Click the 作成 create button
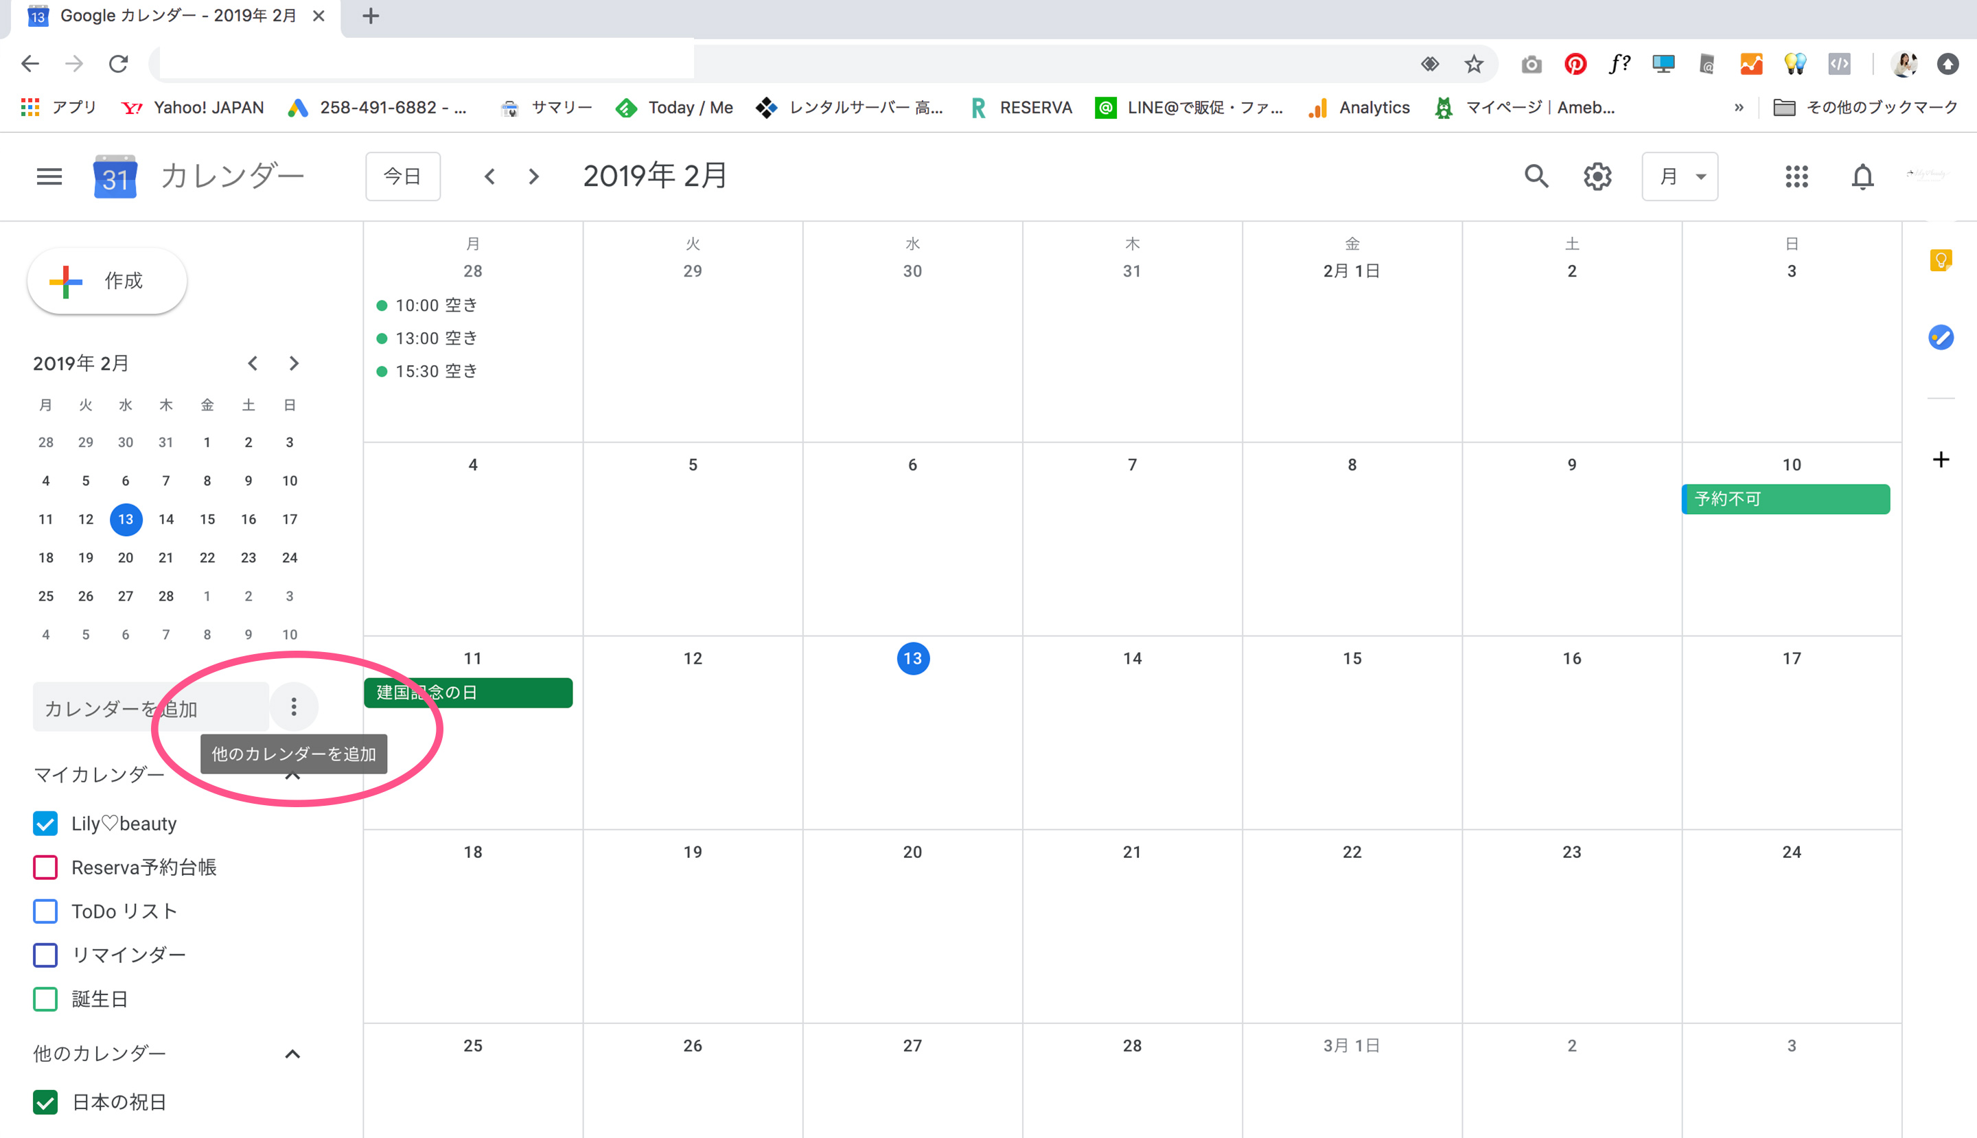Screen dimensions: 1977x1138 (x=107, y=281)
